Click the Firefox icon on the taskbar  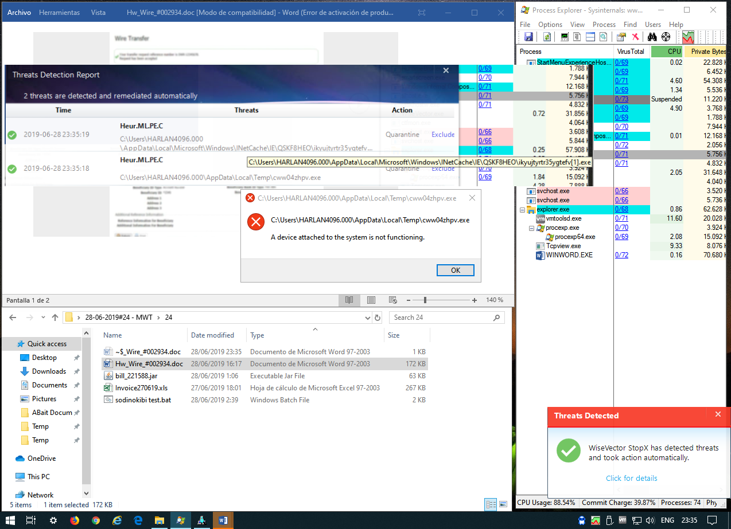pyautogui.click(x=74, y=520)
